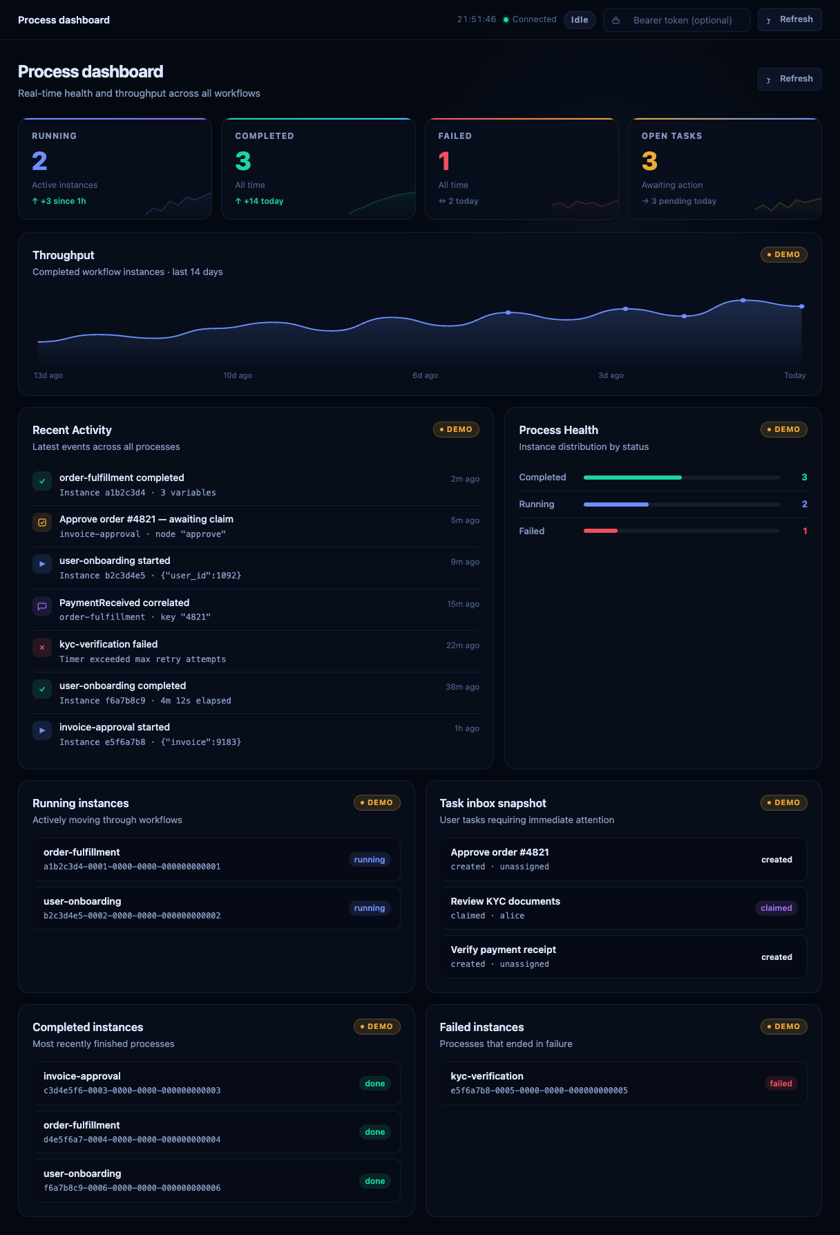Click the Today data point on the Throughput chart
The image size is (840, 1235).
pyautogui.click(x=802, y=306)
